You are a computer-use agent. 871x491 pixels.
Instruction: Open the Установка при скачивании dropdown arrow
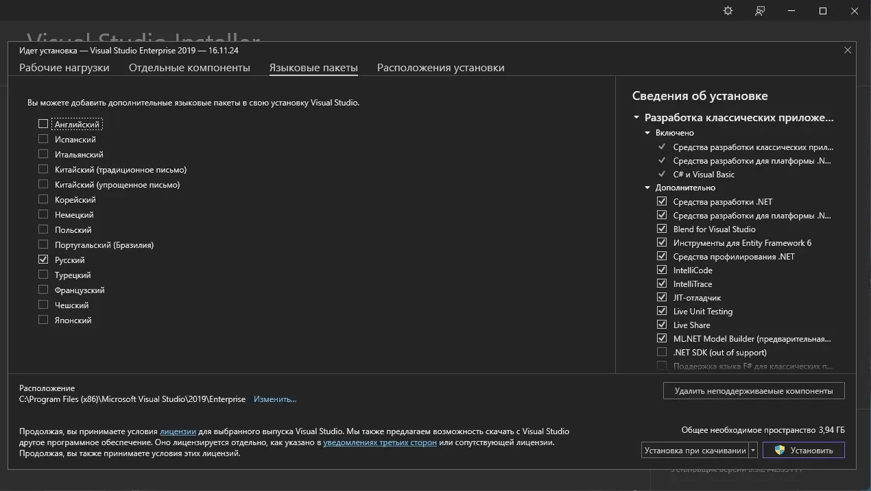click(753, 450)
